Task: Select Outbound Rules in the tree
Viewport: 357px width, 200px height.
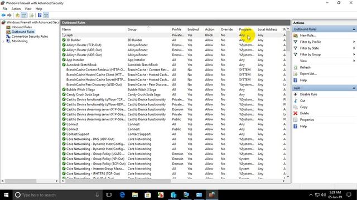Action: (x=23, y=32)
